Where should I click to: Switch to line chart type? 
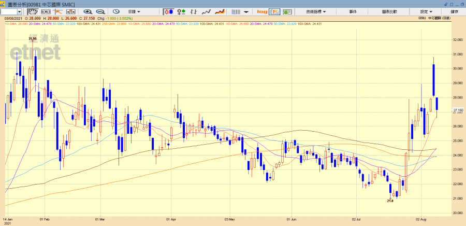206,11
